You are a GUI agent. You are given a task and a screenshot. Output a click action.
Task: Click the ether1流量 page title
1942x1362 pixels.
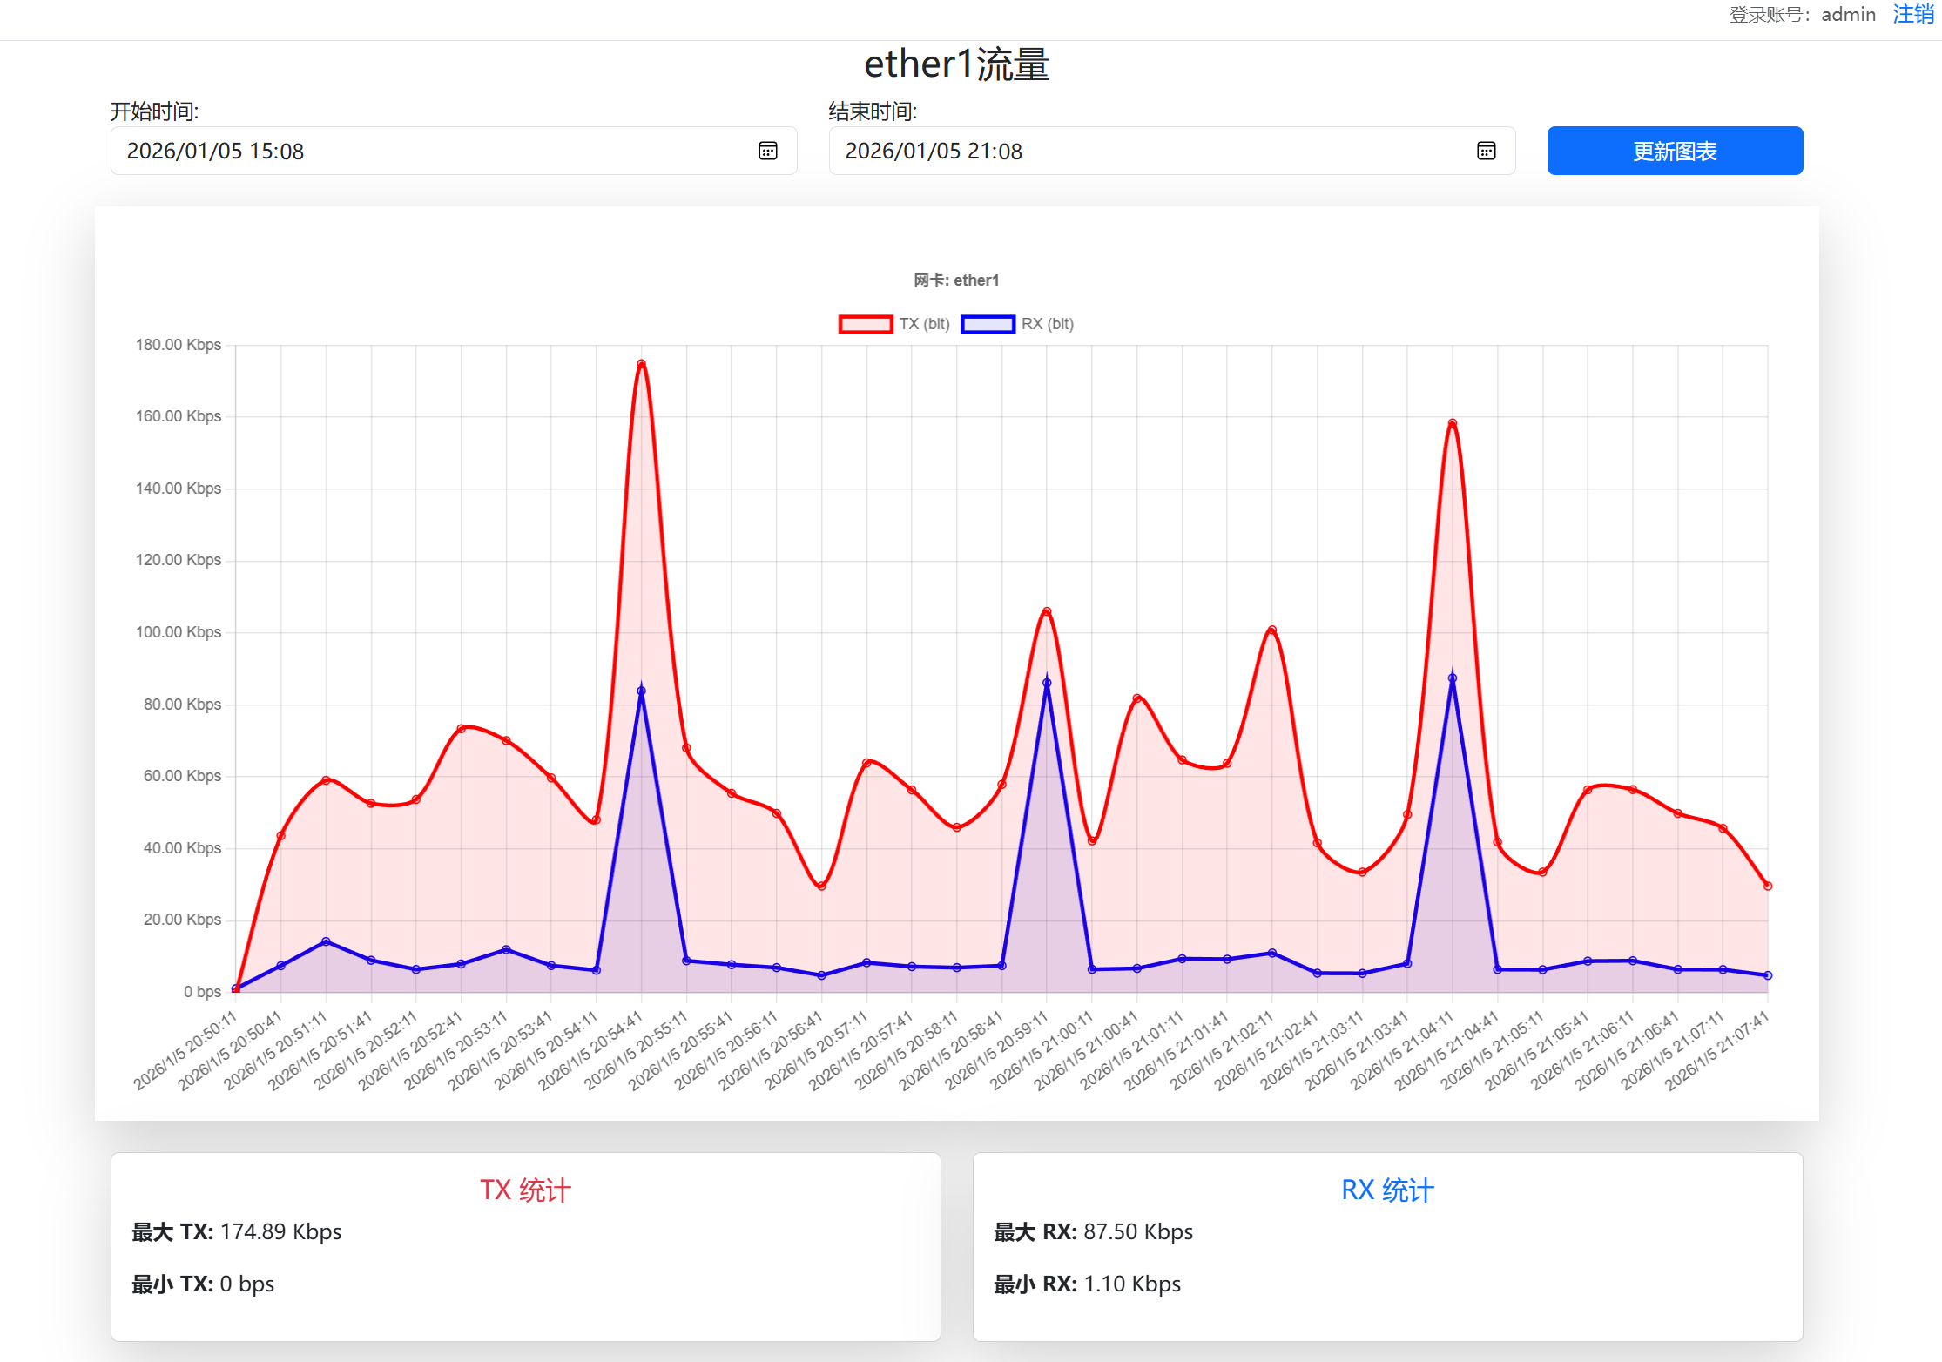click(x=956, y=64)
